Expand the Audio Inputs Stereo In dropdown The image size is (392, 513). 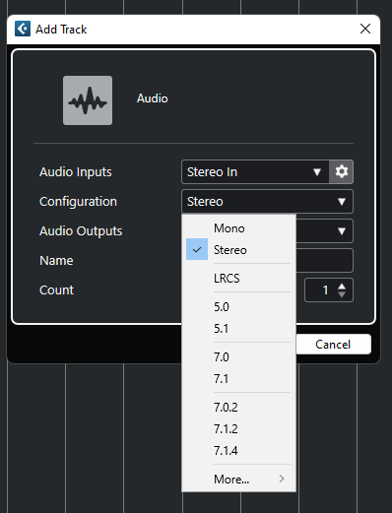click(x=255, y=171)
